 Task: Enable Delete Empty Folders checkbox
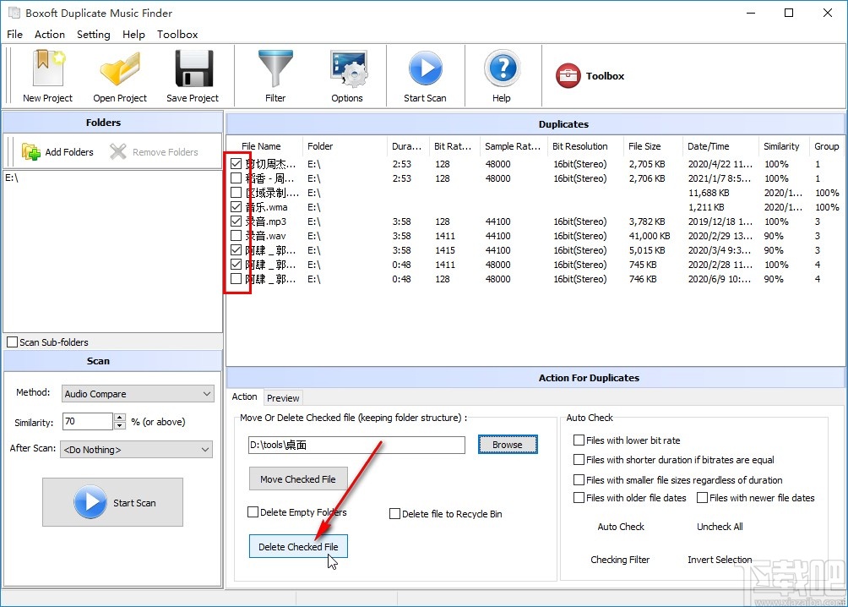[x=253, y=511]
